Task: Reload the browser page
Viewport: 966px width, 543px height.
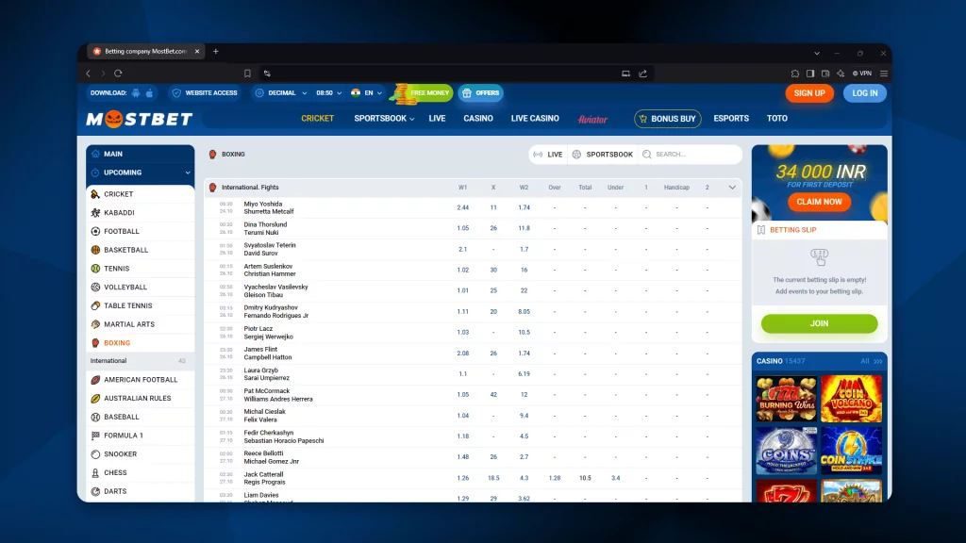Action: (x=118, y=74)
